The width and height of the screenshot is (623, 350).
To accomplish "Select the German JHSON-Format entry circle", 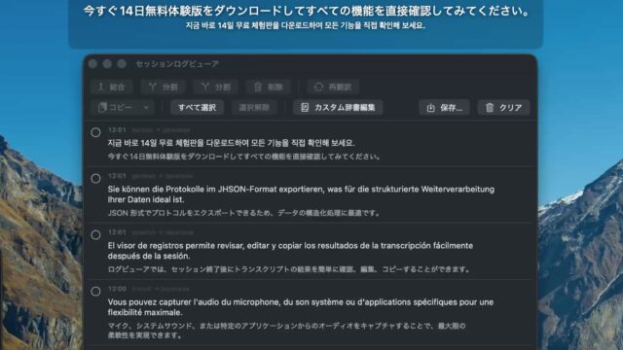I will pyautogui.click(x=95, y=179).
